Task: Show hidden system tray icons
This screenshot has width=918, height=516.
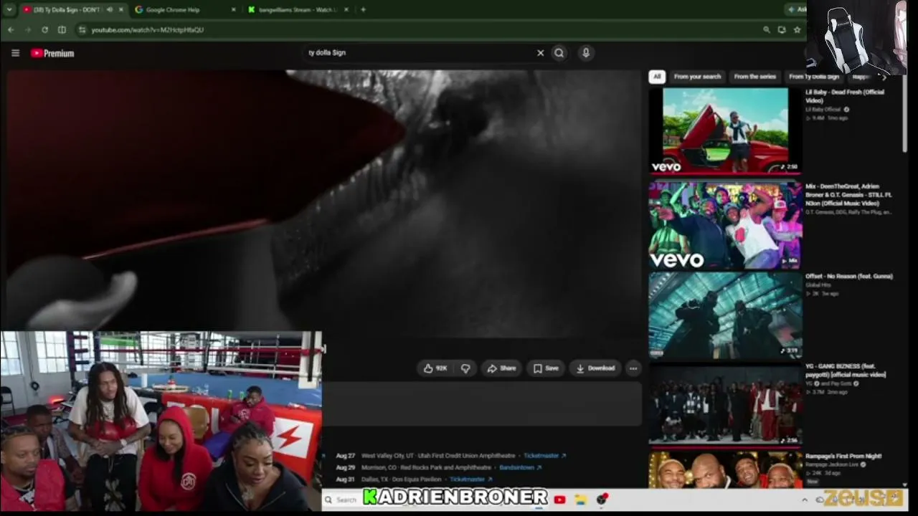Action: [805, 500]
